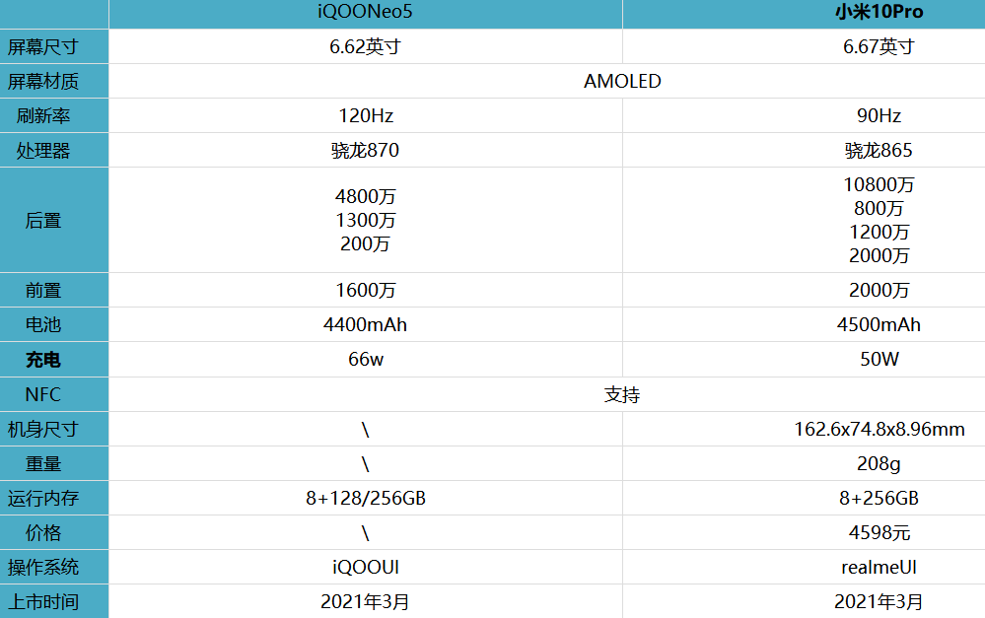Select the bold 充电 row label

42,359
